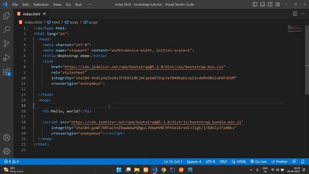Open XAMPP icon on taskbar
309x174 pixels.
pyautogui.click(x=146, y=170)
